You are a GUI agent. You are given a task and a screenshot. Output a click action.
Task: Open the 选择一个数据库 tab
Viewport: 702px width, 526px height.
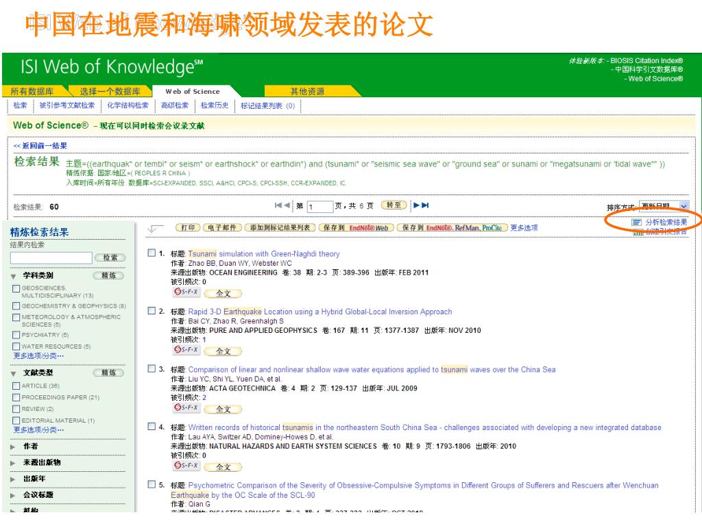click(x=110, y=91)
